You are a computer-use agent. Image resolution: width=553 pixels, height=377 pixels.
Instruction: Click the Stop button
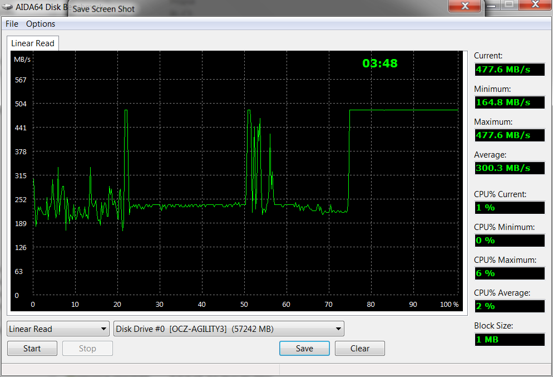tap(87, 349)
